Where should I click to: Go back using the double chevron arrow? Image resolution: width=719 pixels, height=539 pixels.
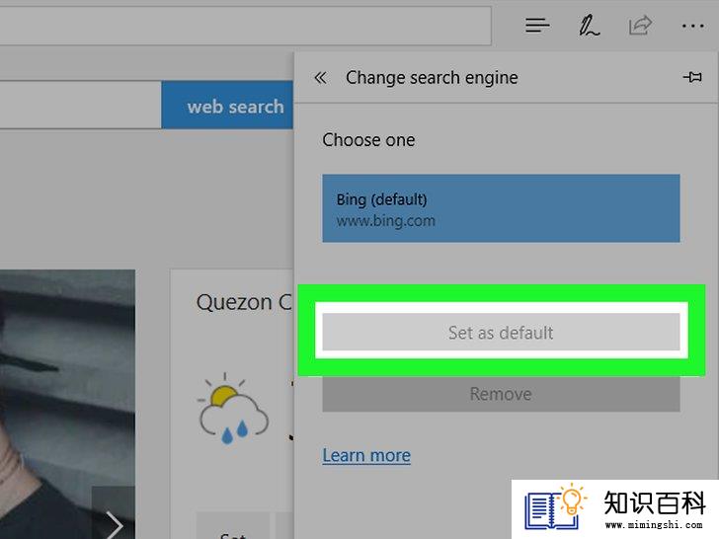[x=321, y=77]
